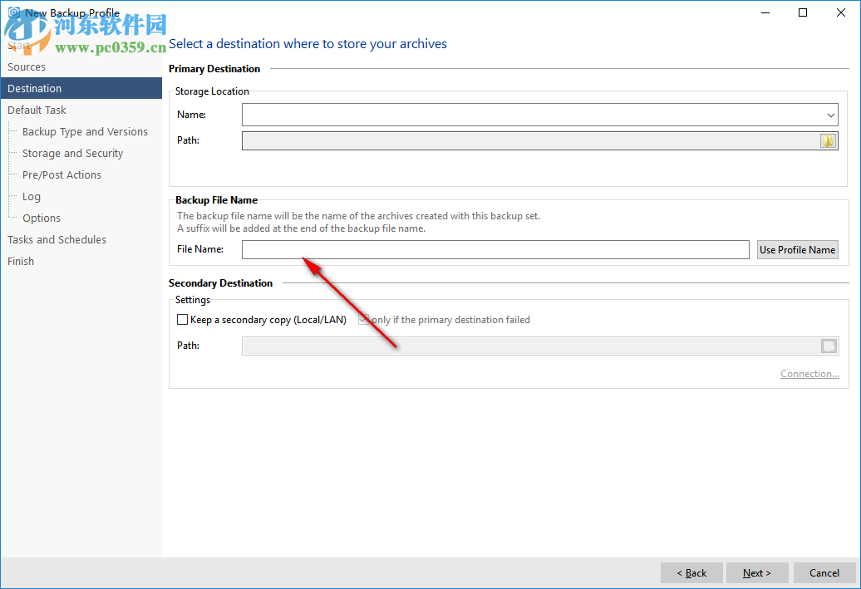Cancel the backup profile wizard

pyautogui.click(x=824, y=572)
